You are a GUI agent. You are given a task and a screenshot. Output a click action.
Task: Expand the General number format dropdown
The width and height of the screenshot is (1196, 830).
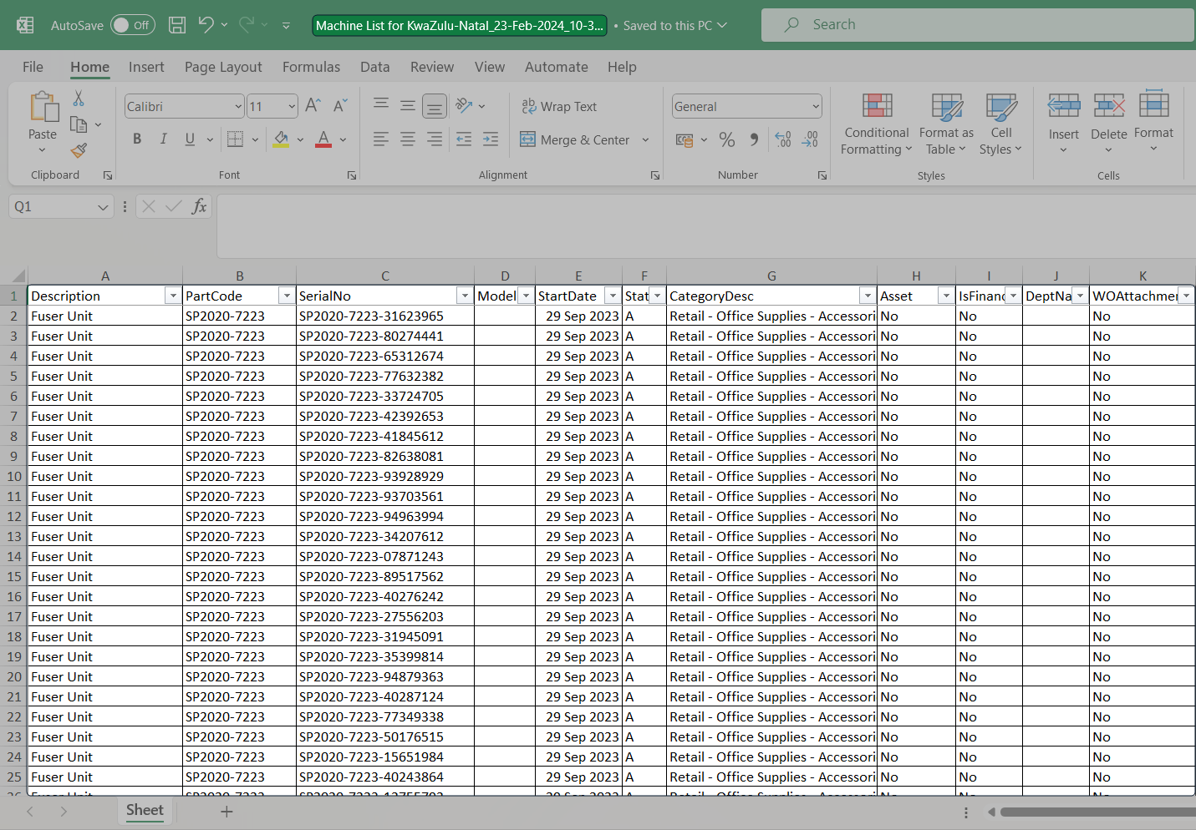tap(816, 107)
